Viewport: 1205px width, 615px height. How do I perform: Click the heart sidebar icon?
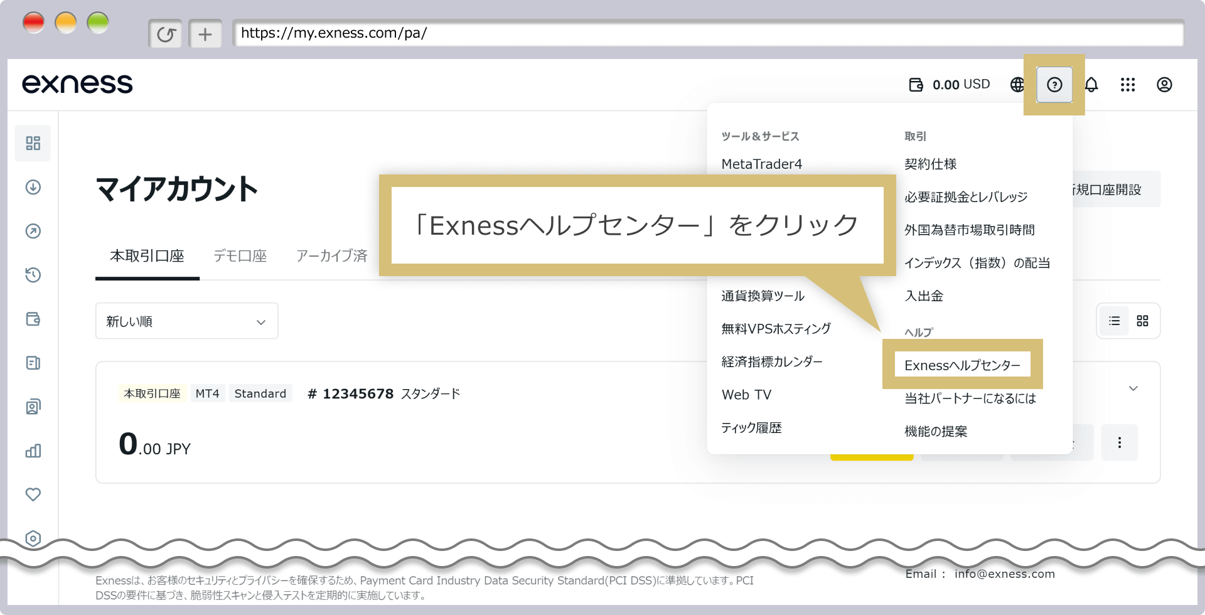point(33,495)
